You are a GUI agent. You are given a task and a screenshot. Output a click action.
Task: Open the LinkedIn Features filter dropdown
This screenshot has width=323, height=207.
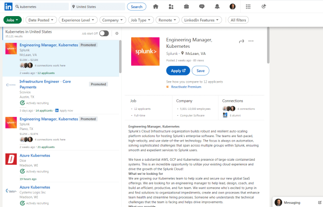tap(201, 20)
